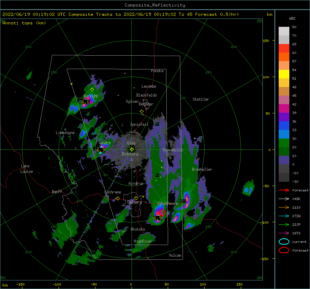This screenshot has width=310, height=289.
Task: Click the 6.1 storm top label near RockyMH
Action: pos(85,102)
